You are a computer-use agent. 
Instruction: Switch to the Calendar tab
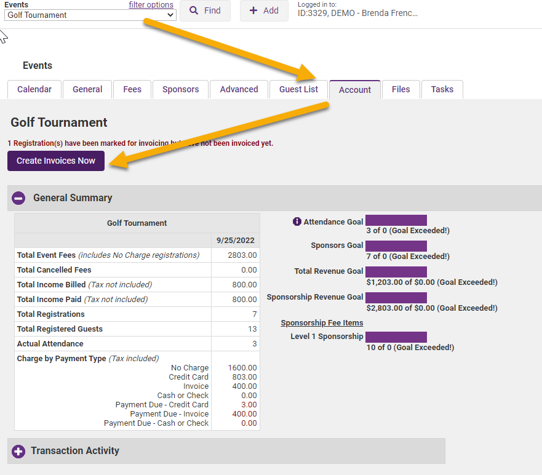click(34, 89)
